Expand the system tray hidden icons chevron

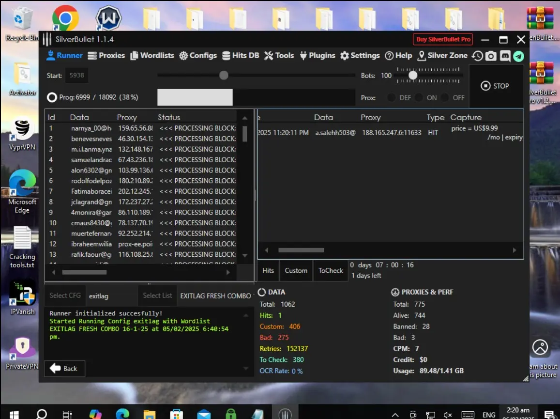point(395,415)
